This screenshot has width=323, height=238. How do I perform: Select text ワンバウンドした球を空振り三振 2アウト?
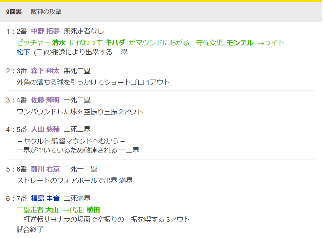[x=80, y=112]
